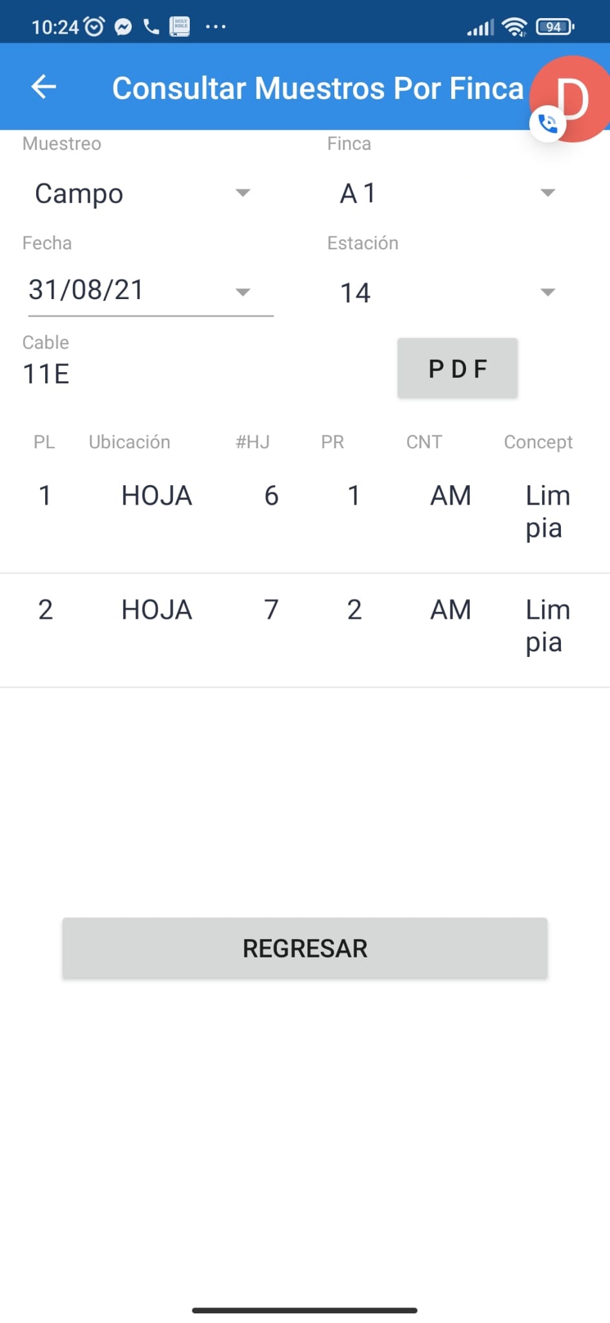Tap the Cable value 11E

tap(46, 374)
